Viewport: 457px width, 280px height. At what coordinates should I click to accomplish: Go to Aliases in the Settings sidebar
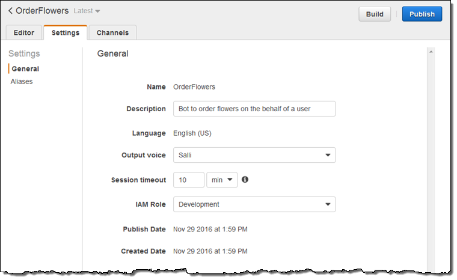[x=22, y=81]
